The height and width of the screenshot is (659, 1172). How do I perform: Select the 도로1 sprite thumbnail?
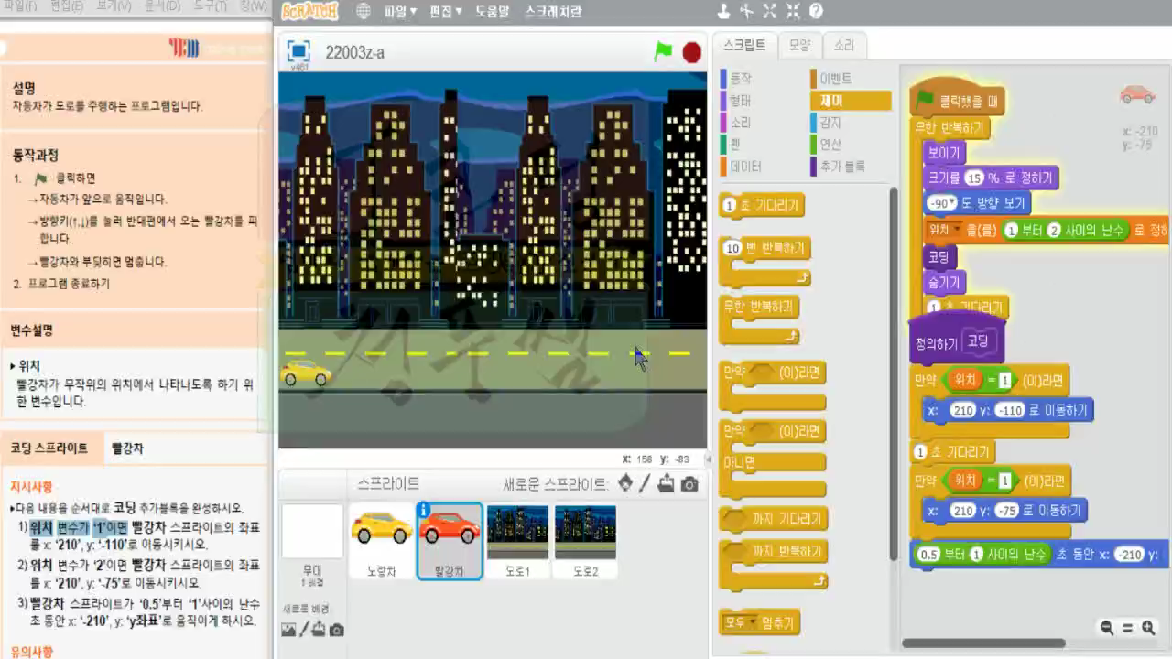[x=517, y=540]
